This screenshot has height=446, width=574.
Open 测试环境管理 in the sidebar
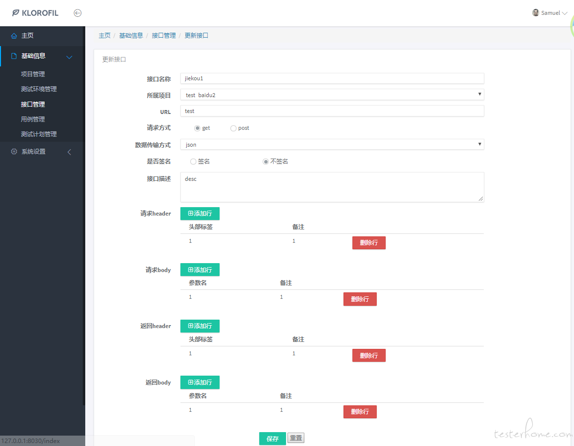(x=39, y=89)
